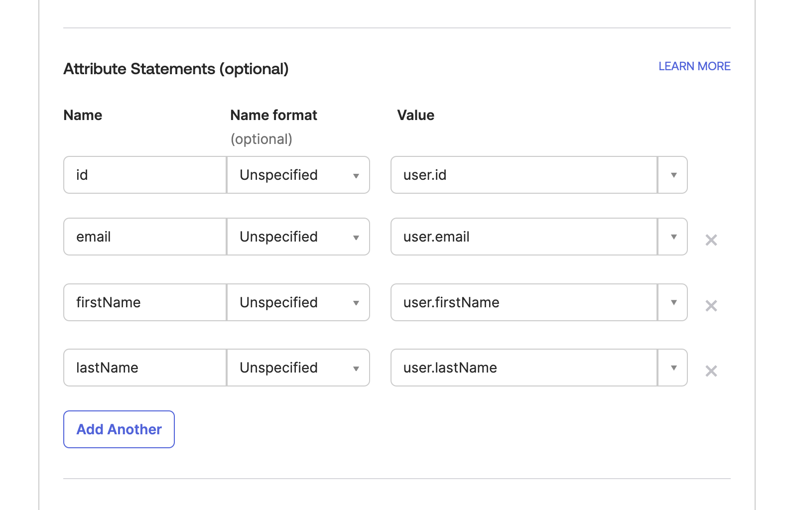
Task: Focus the user.email value text field
Action: click(x=524, y=237)
